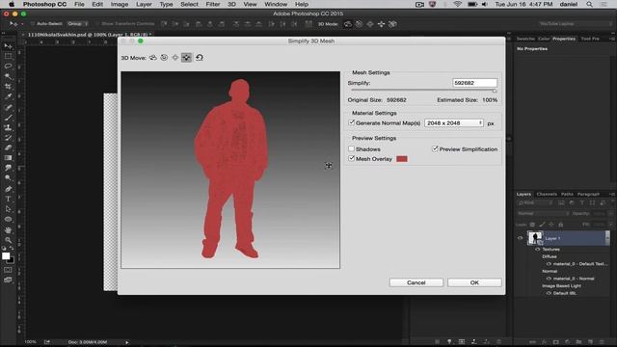Image resolution: width=617 pixels, height=347 pixels.
Task: Uncheck Generate Normal Map(s) checkbox
Action: pos(351,122)
